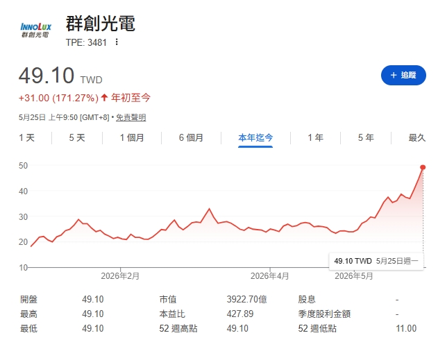Switch to the 5 年 tab
This screenshot has height=358, width=438.
[x=366, y=137]
